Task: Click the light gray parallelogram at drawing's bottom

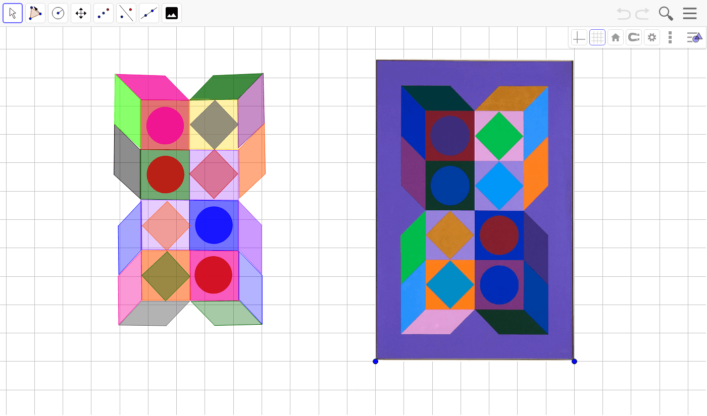Action: point(154,313)
